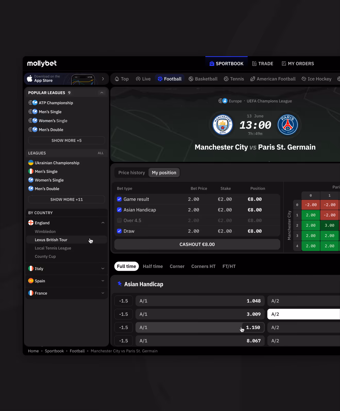Open the Sportbook tab
The width and height of the screenshot is (340, 411).
click(x=226, y=63)
